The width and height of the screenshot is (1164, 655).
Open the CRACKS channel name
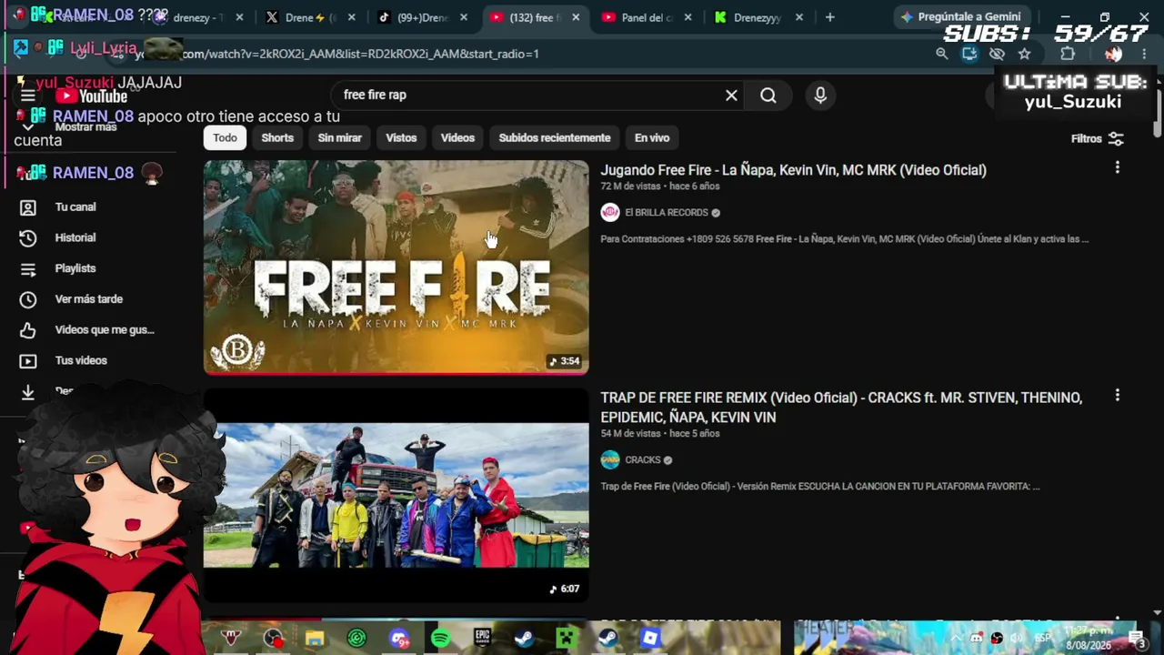[643, 460]
